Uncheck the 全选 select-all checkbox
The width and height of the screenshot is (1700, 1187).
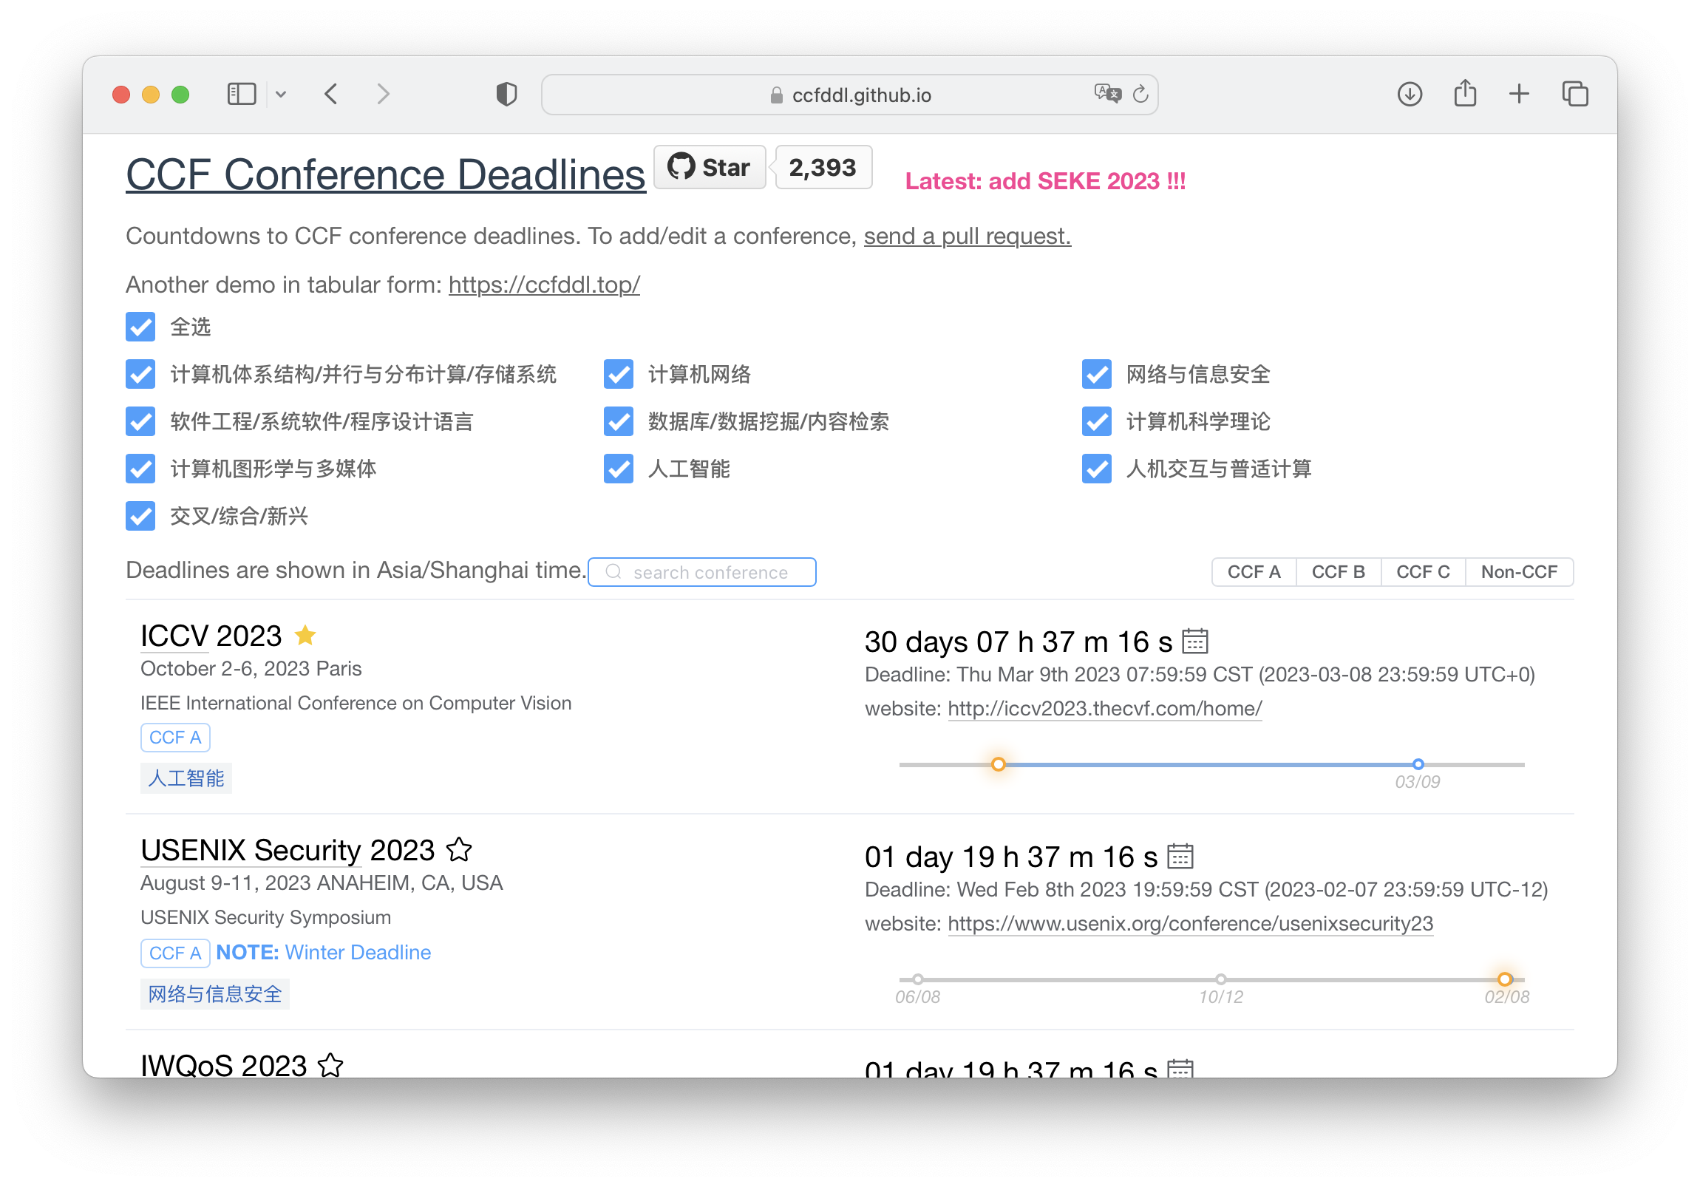coord(140,327)
